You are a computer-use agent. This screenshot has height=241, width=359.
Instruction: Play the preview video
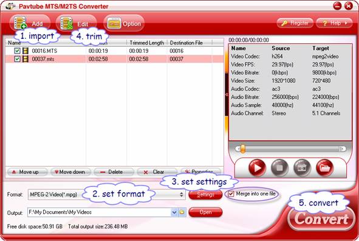(257, 168)
